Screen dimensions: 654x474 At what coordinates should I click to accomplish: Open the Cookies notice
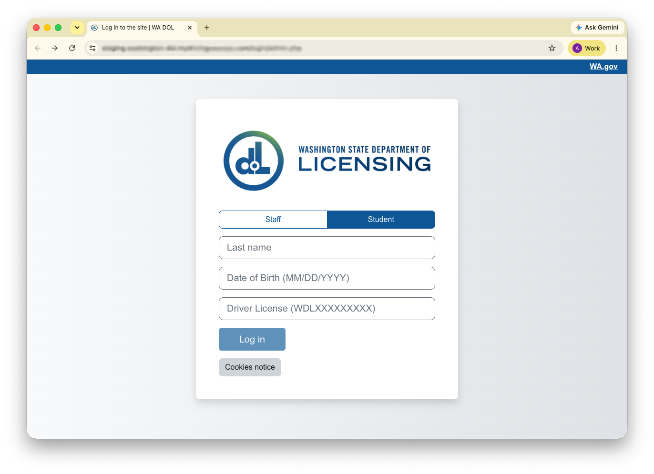pyautogui.click(x=250, y=367)
